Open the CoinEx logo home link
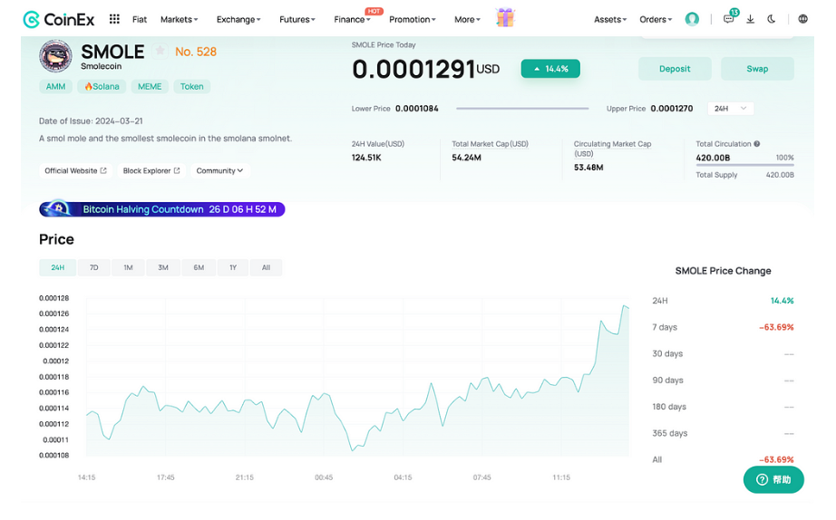The image size is (836, 520). tap(59, 20)
